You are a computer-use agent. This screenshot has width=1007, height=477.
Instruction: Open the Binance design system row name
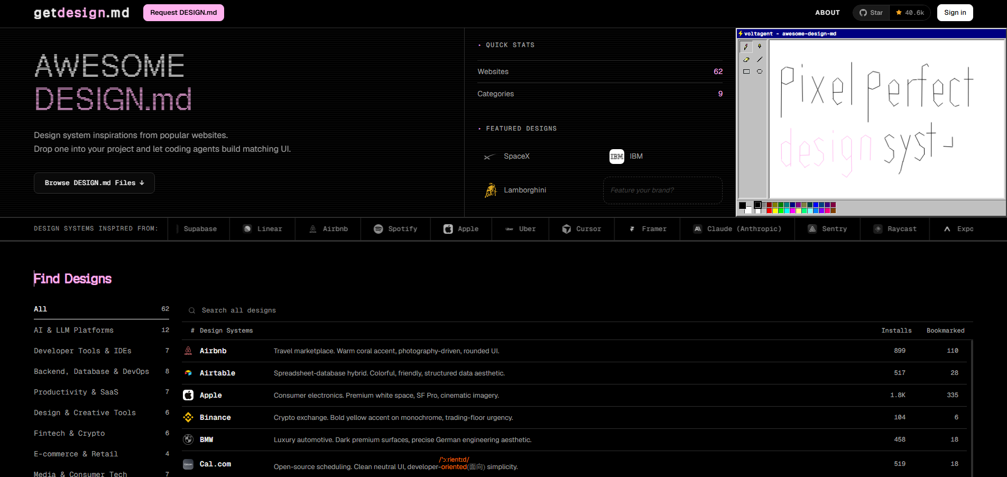coord(215,418)
